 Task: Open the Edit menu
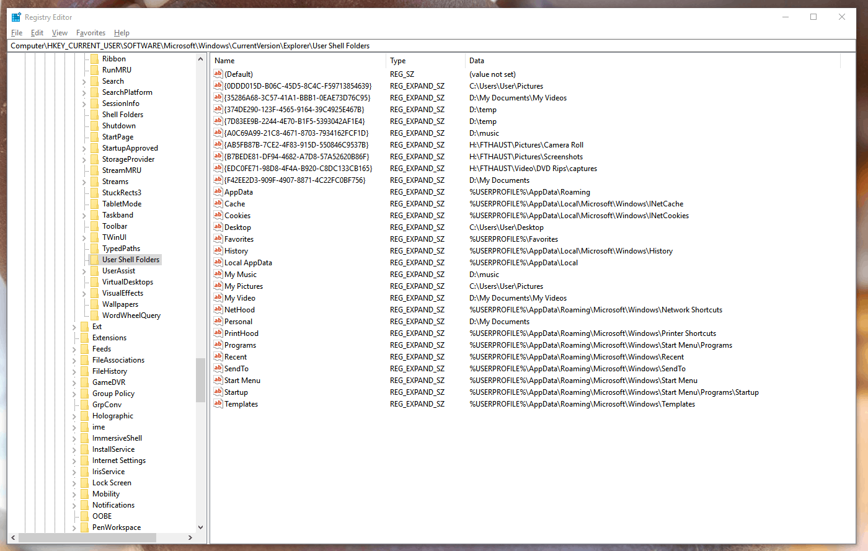(37, 33)
